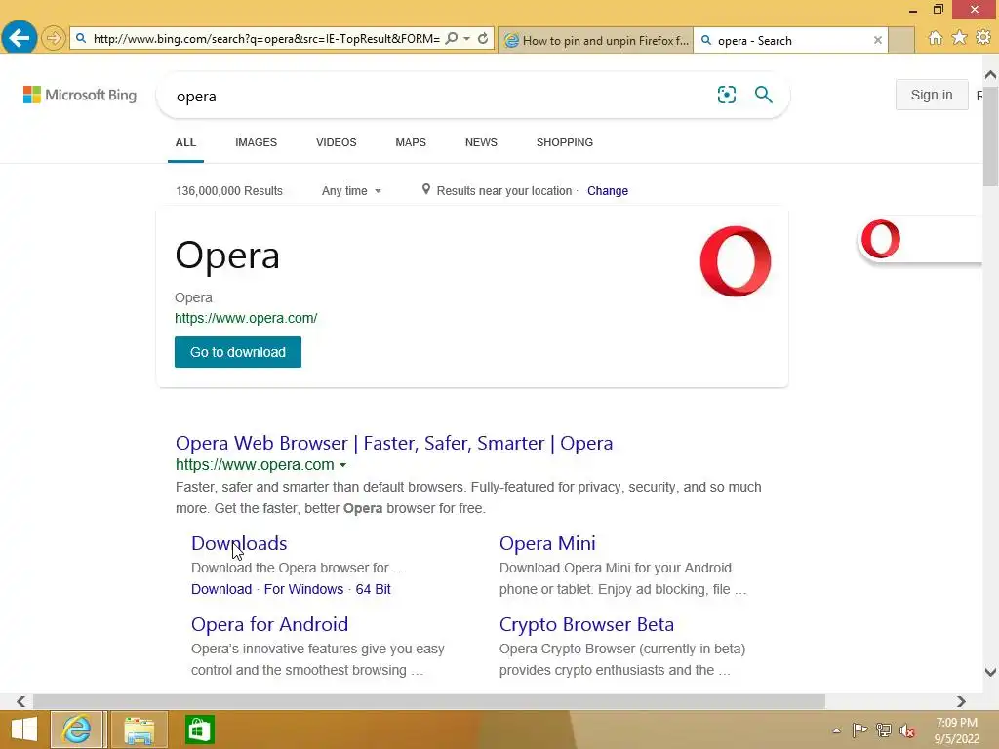The image size is (999, 749).
Task: Run the search with Bing's magnifier icon
Action: click(763, 95)
